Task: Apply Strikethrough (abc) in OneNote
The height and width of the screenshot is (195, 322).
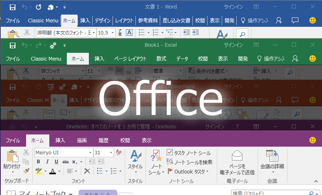Action: [66, 162]
